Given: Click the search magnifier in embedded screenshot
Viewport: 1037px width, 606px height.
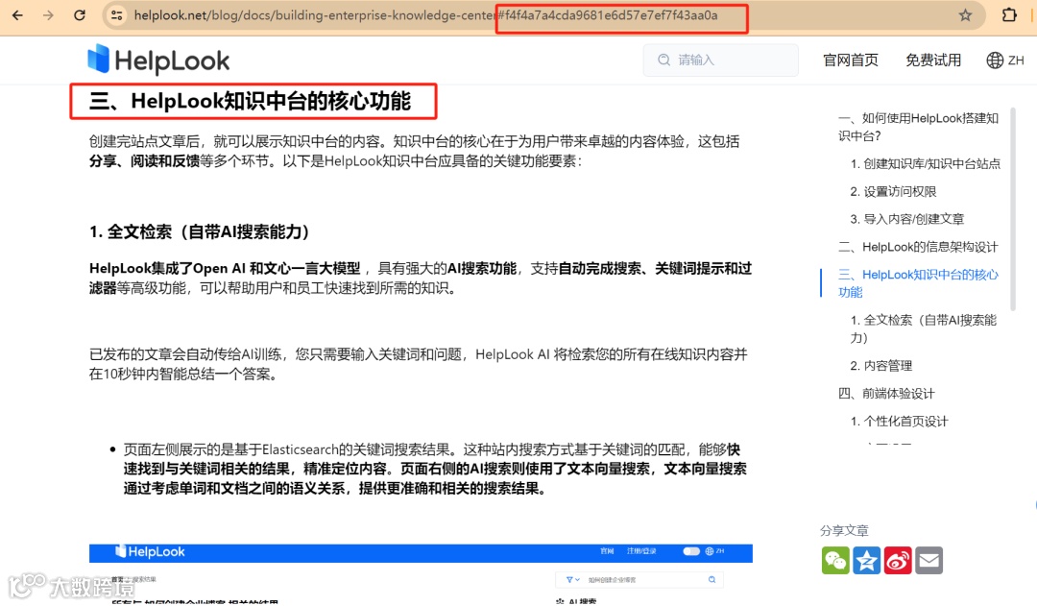Looking at the screenshot, I should tap(711, 580).
